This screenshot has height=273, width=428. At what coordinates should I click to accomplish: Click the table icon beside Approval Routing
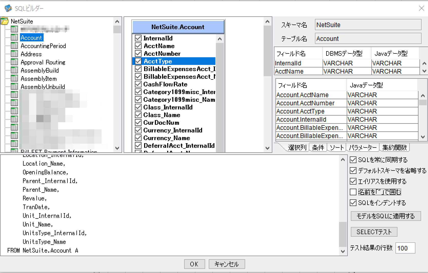point(14,62)
